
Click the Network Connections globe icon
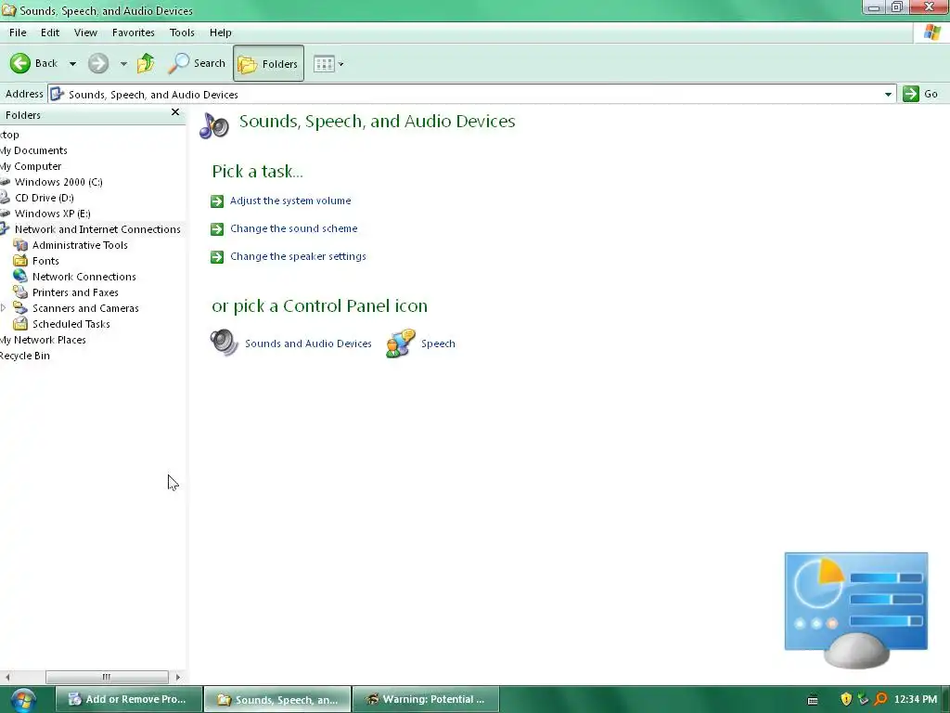pos(20,277)
